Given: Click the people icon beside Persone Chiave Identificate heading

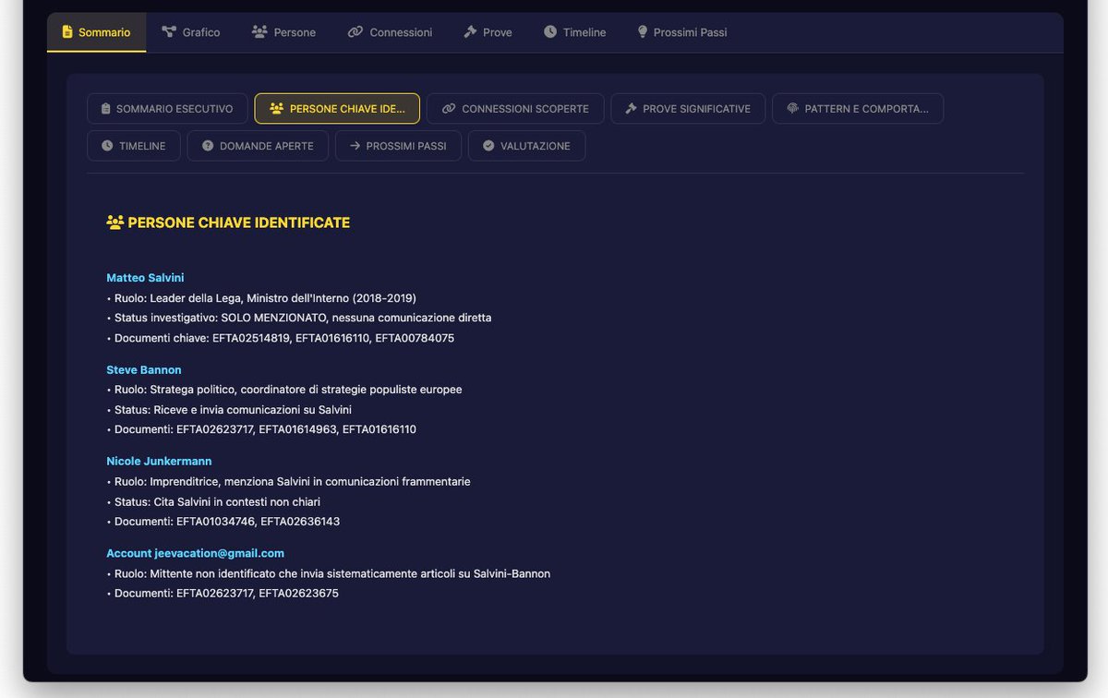Looking at the screenshot, I should click(115, 223).
